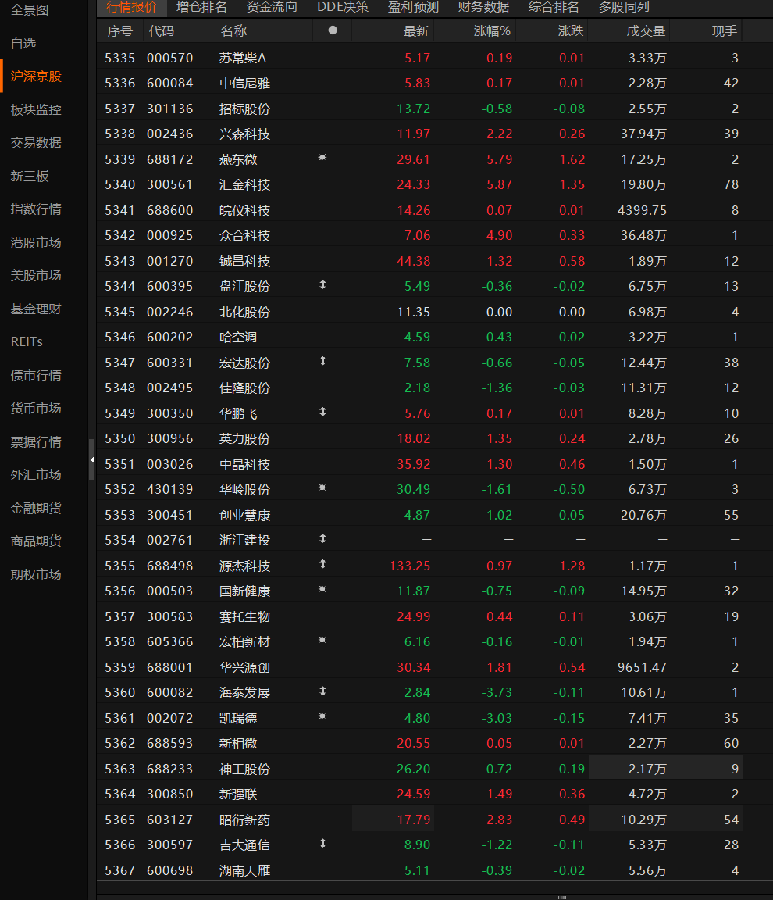Click the star marker icon beside 国新健康

click(322, 590)
